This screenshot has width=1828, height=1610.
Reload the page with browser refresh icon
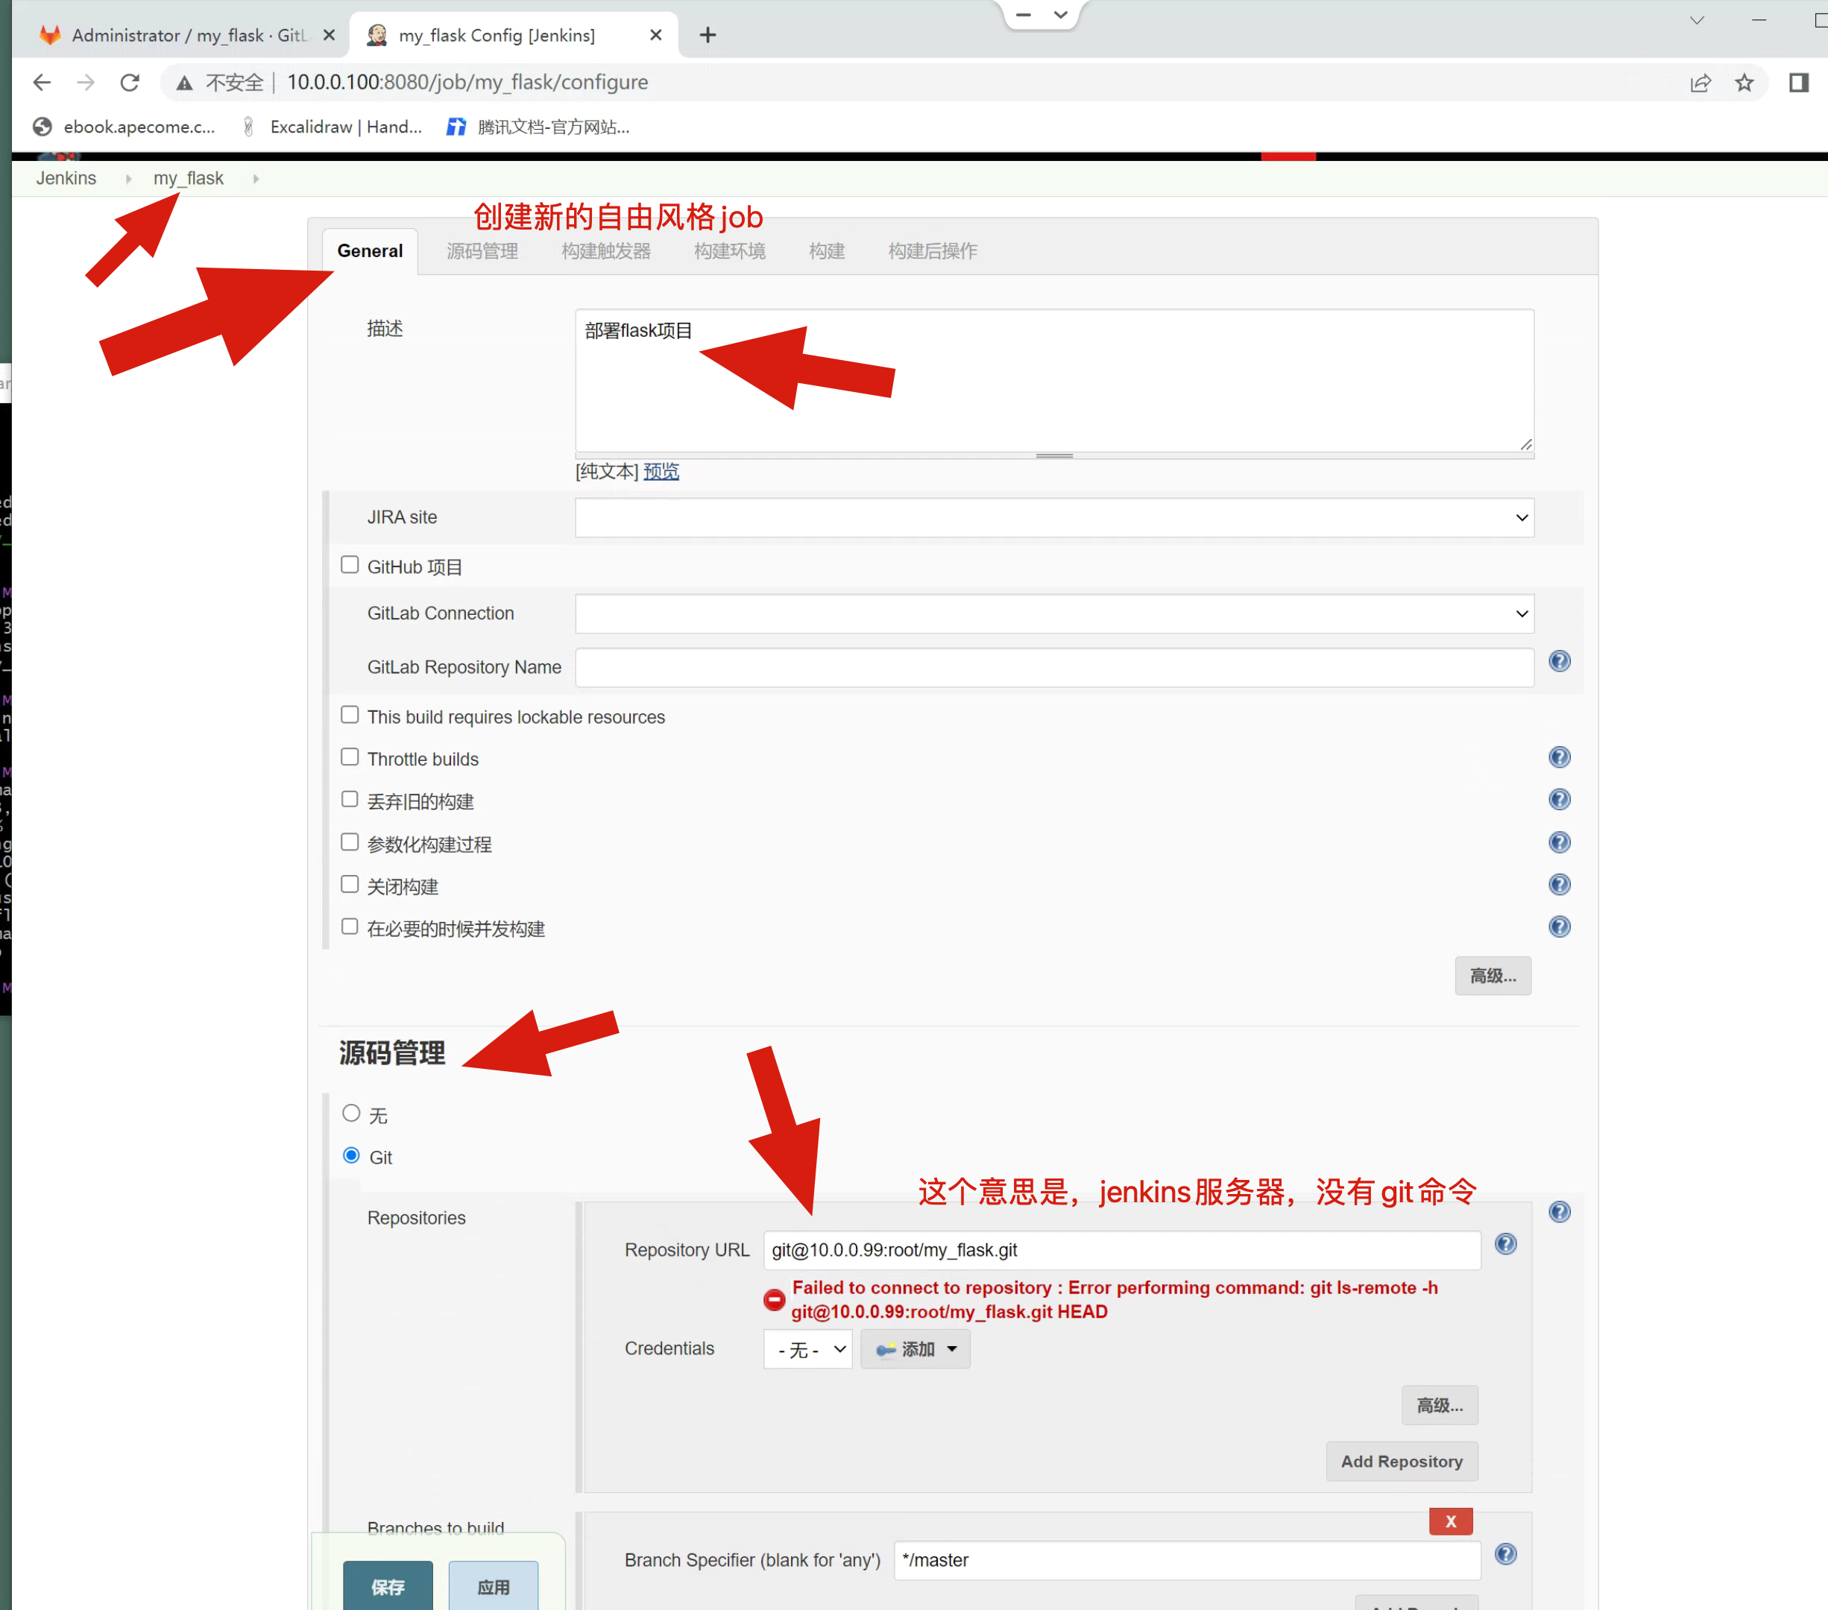tap(130, 83)
